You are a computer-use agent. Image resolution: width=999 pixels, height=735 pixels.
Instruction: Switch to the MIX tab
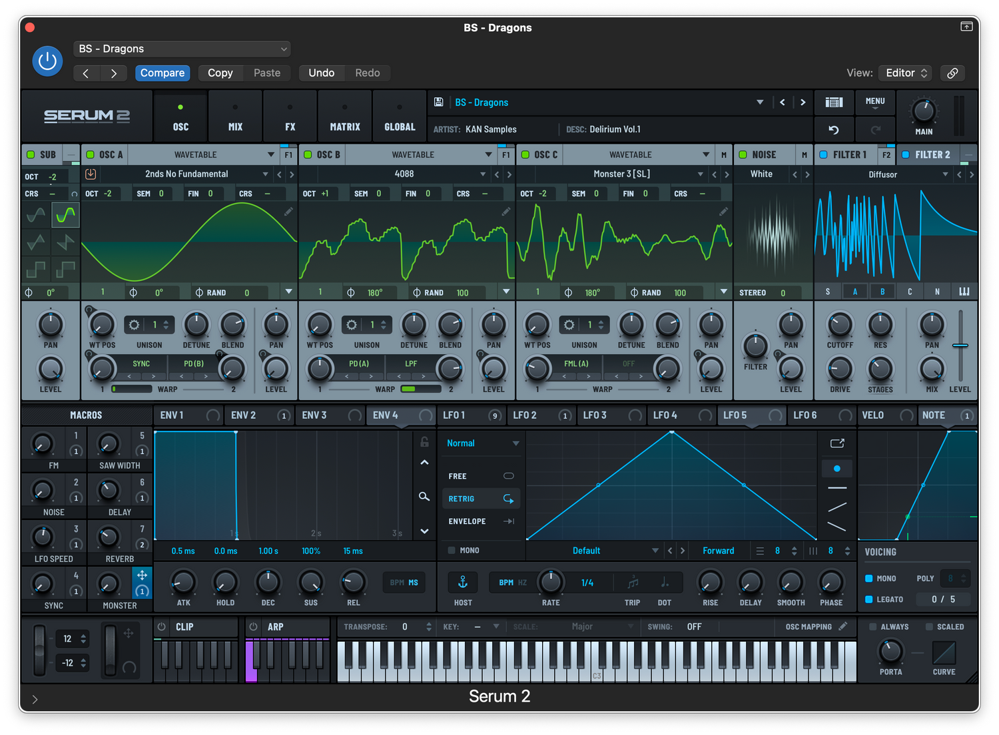tap(235, 117)
